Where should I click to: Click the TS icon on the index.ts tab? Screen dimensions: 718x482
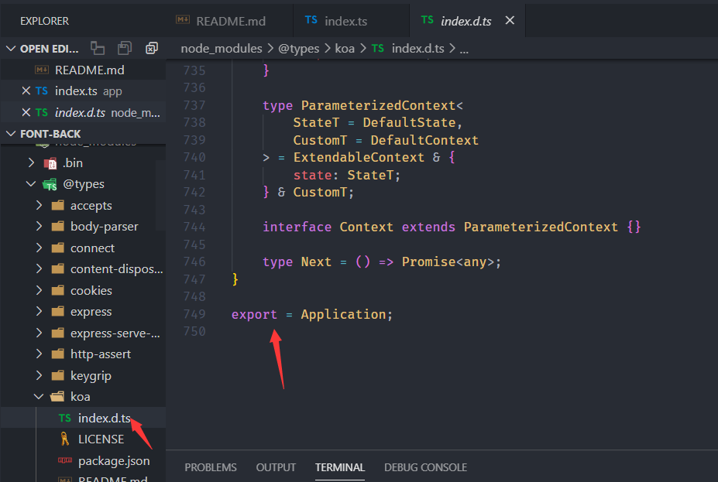coord(311,20)
